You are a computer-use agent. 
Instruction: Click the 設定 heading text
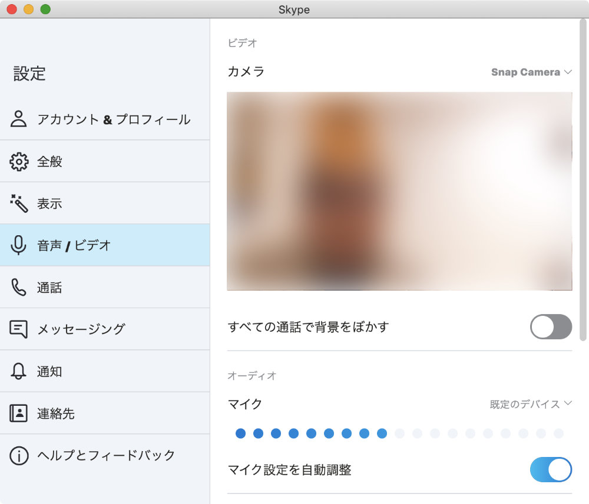coord(29,74)
